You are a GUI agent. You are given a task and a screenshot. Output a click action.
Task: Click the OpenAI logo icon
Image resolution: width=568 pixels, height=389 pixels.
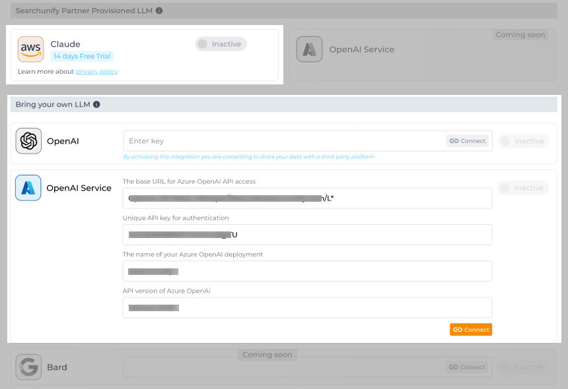pos(28,141)
